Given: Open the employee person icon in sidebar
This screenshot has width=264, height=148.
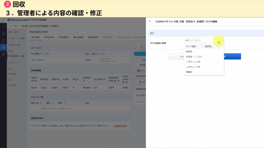Looking at the screenshot, I should 3,40.
